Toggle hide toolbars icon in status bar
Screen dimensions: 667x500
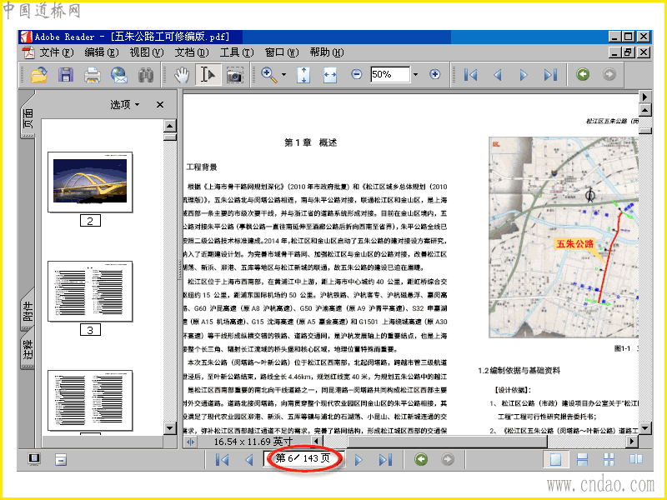61,459
